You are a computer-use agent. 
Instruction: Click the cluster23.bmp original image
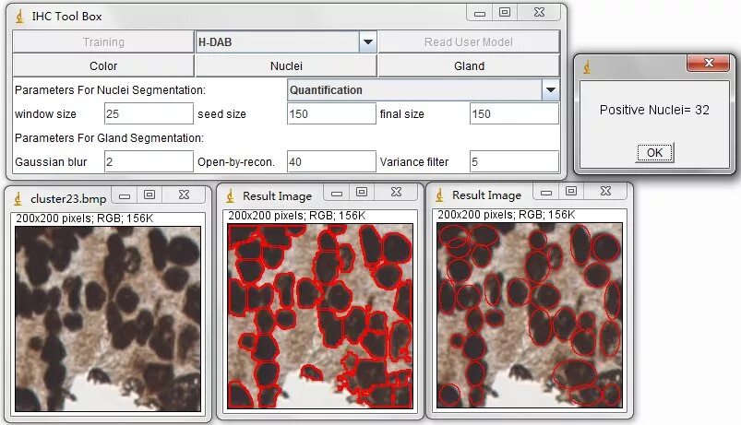[x=108, y=319]
